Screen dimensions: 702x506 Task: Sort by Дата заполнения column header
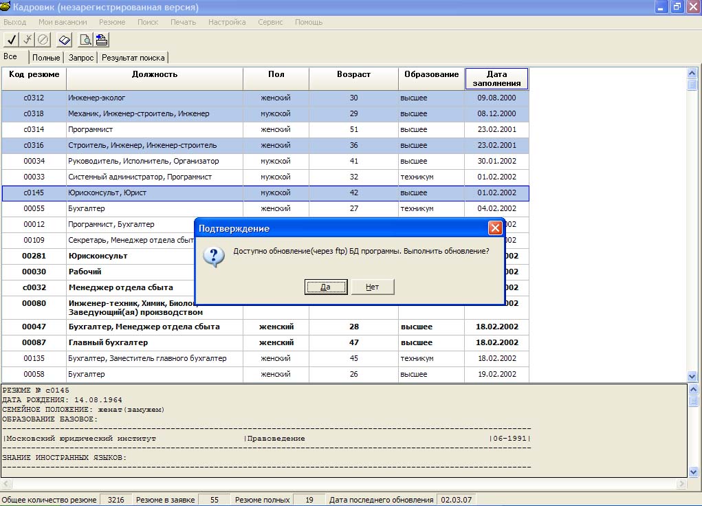pos(496,79)
